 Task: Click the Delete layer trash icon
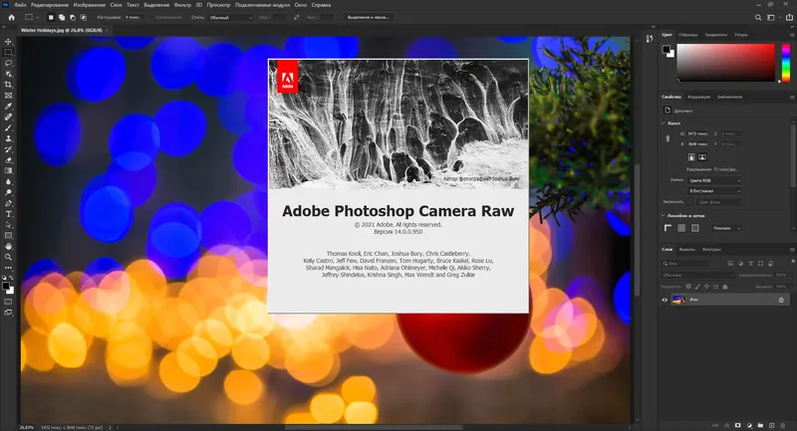[x=783, y=425]
